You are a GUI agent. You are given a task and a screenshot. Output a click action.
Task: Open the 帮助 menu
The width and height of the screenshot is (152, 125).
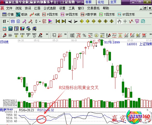(x=106, y=8)
